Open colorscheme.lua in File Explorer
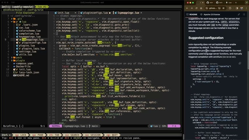 30,30
